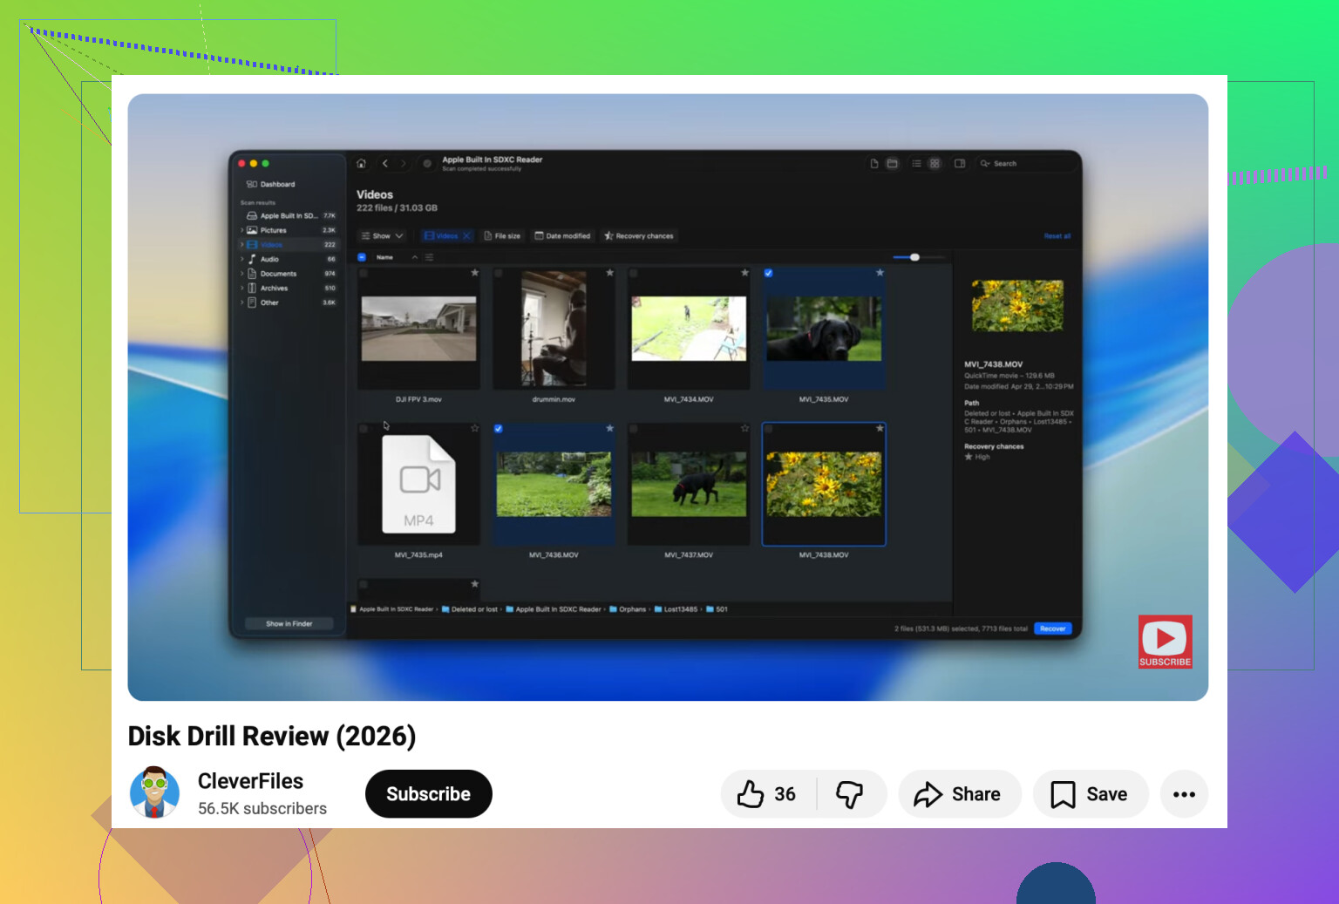Click the Dashboard icon in sidebar

coord(251,184)
